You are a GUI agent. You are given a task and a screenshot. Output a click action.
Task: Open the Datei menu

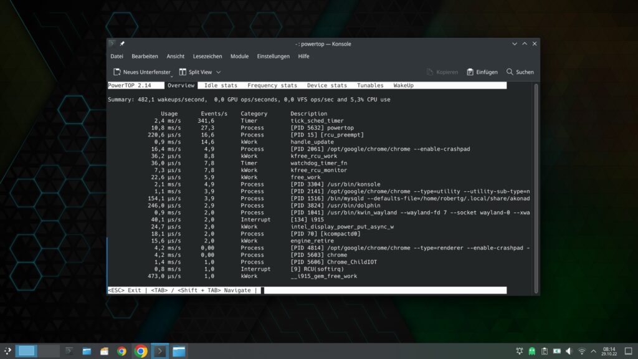tap(117, 56)
